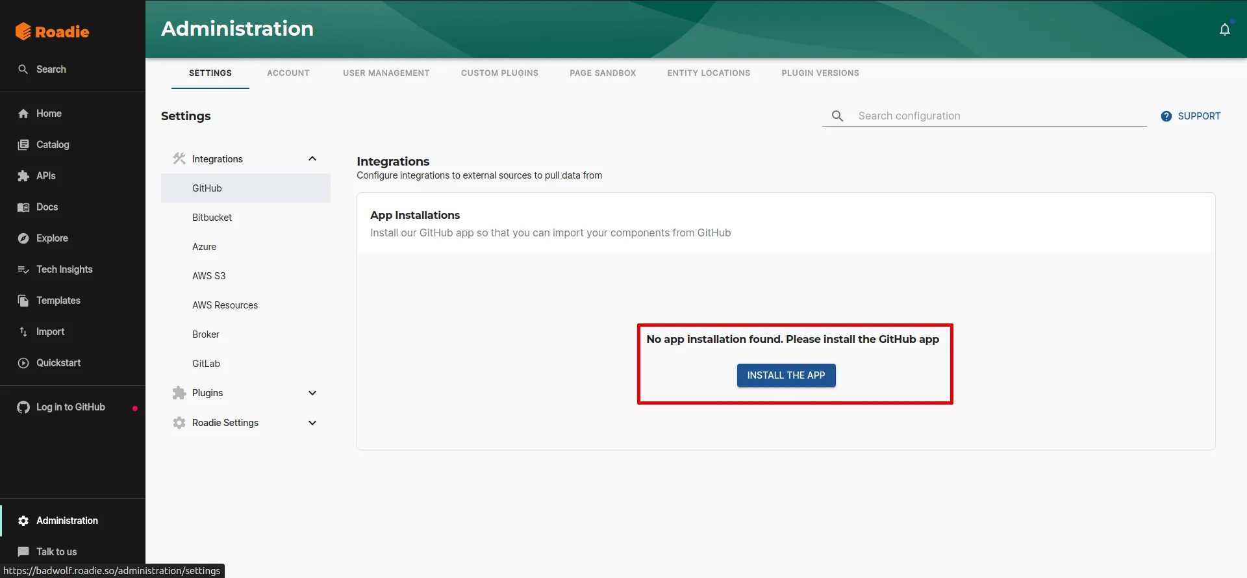Click the Tech Insights icon

click(x=23, y=270)
